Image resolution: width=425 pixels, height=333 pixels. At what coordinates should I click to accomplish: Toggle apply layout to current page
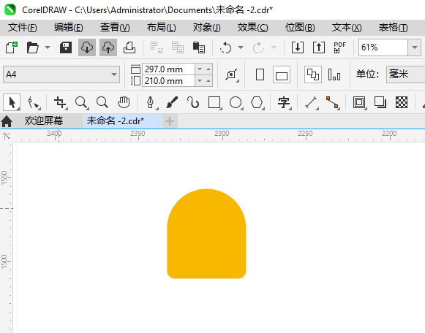click(334, 74)
